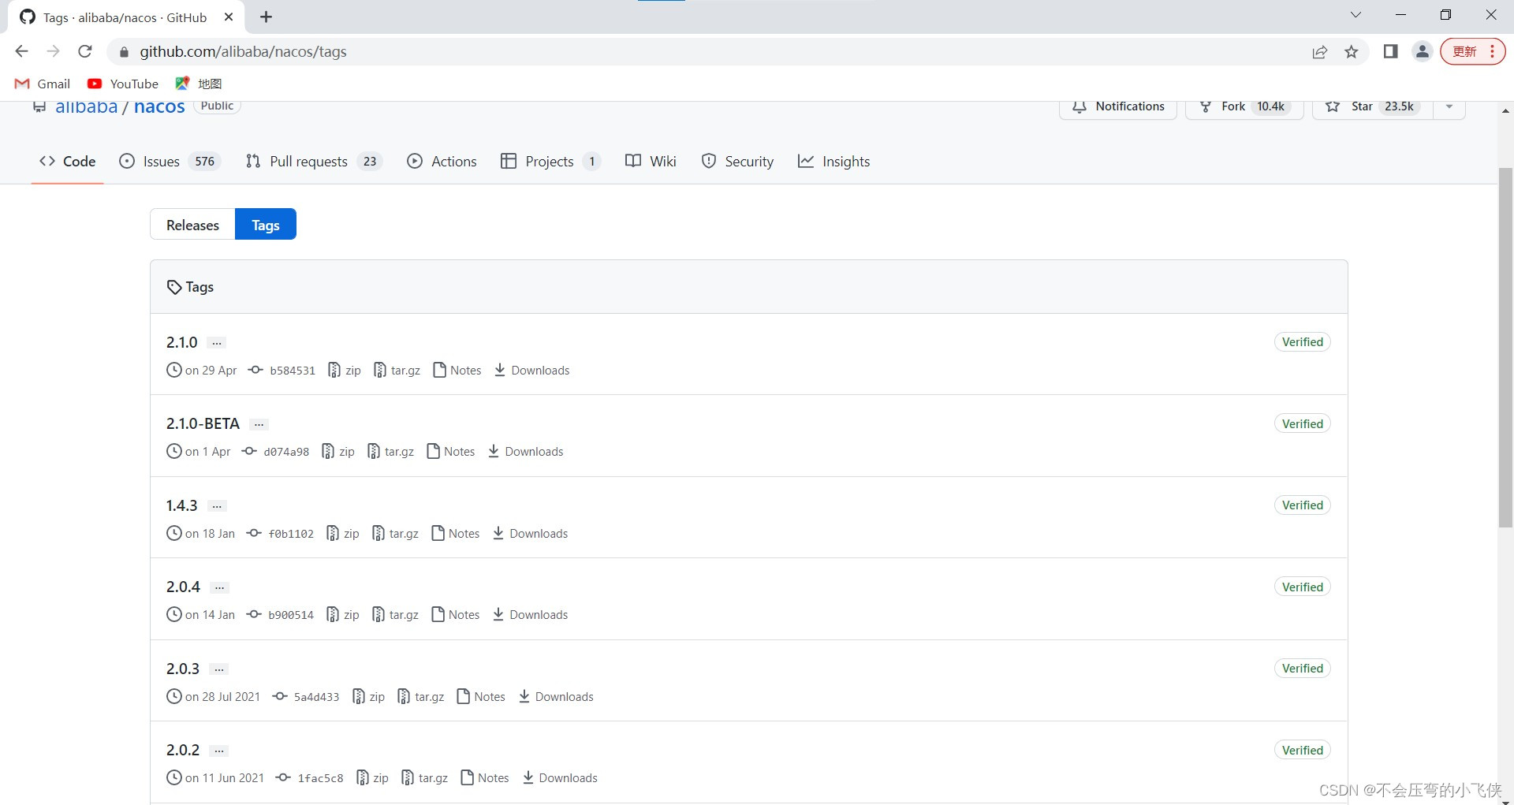
Task: Open tag 2.1.0-BETA
Action: tap(203, 424)
